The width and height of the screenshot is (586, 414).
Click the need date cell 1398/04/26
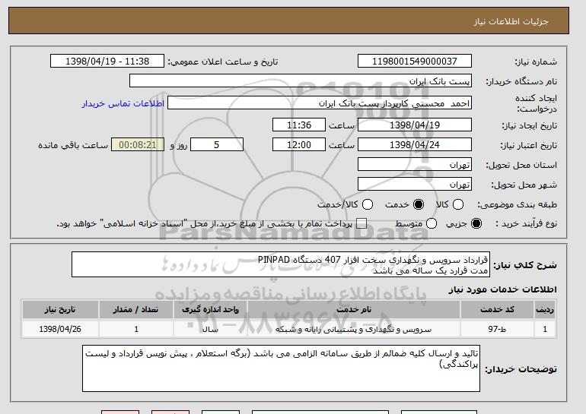[60, 330]
